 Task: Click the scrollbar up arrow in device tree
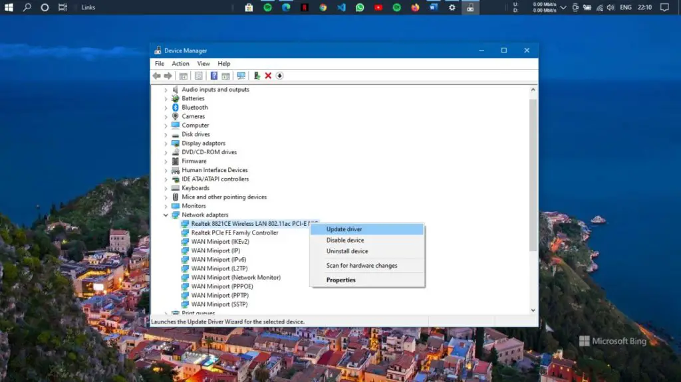[533, 90]
